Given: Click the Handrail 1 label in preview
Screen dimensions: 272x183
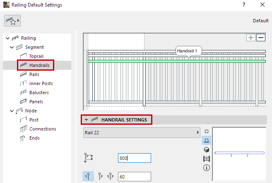Looking at the screenshot, I should pyautogui.click(x=189, y=50).
